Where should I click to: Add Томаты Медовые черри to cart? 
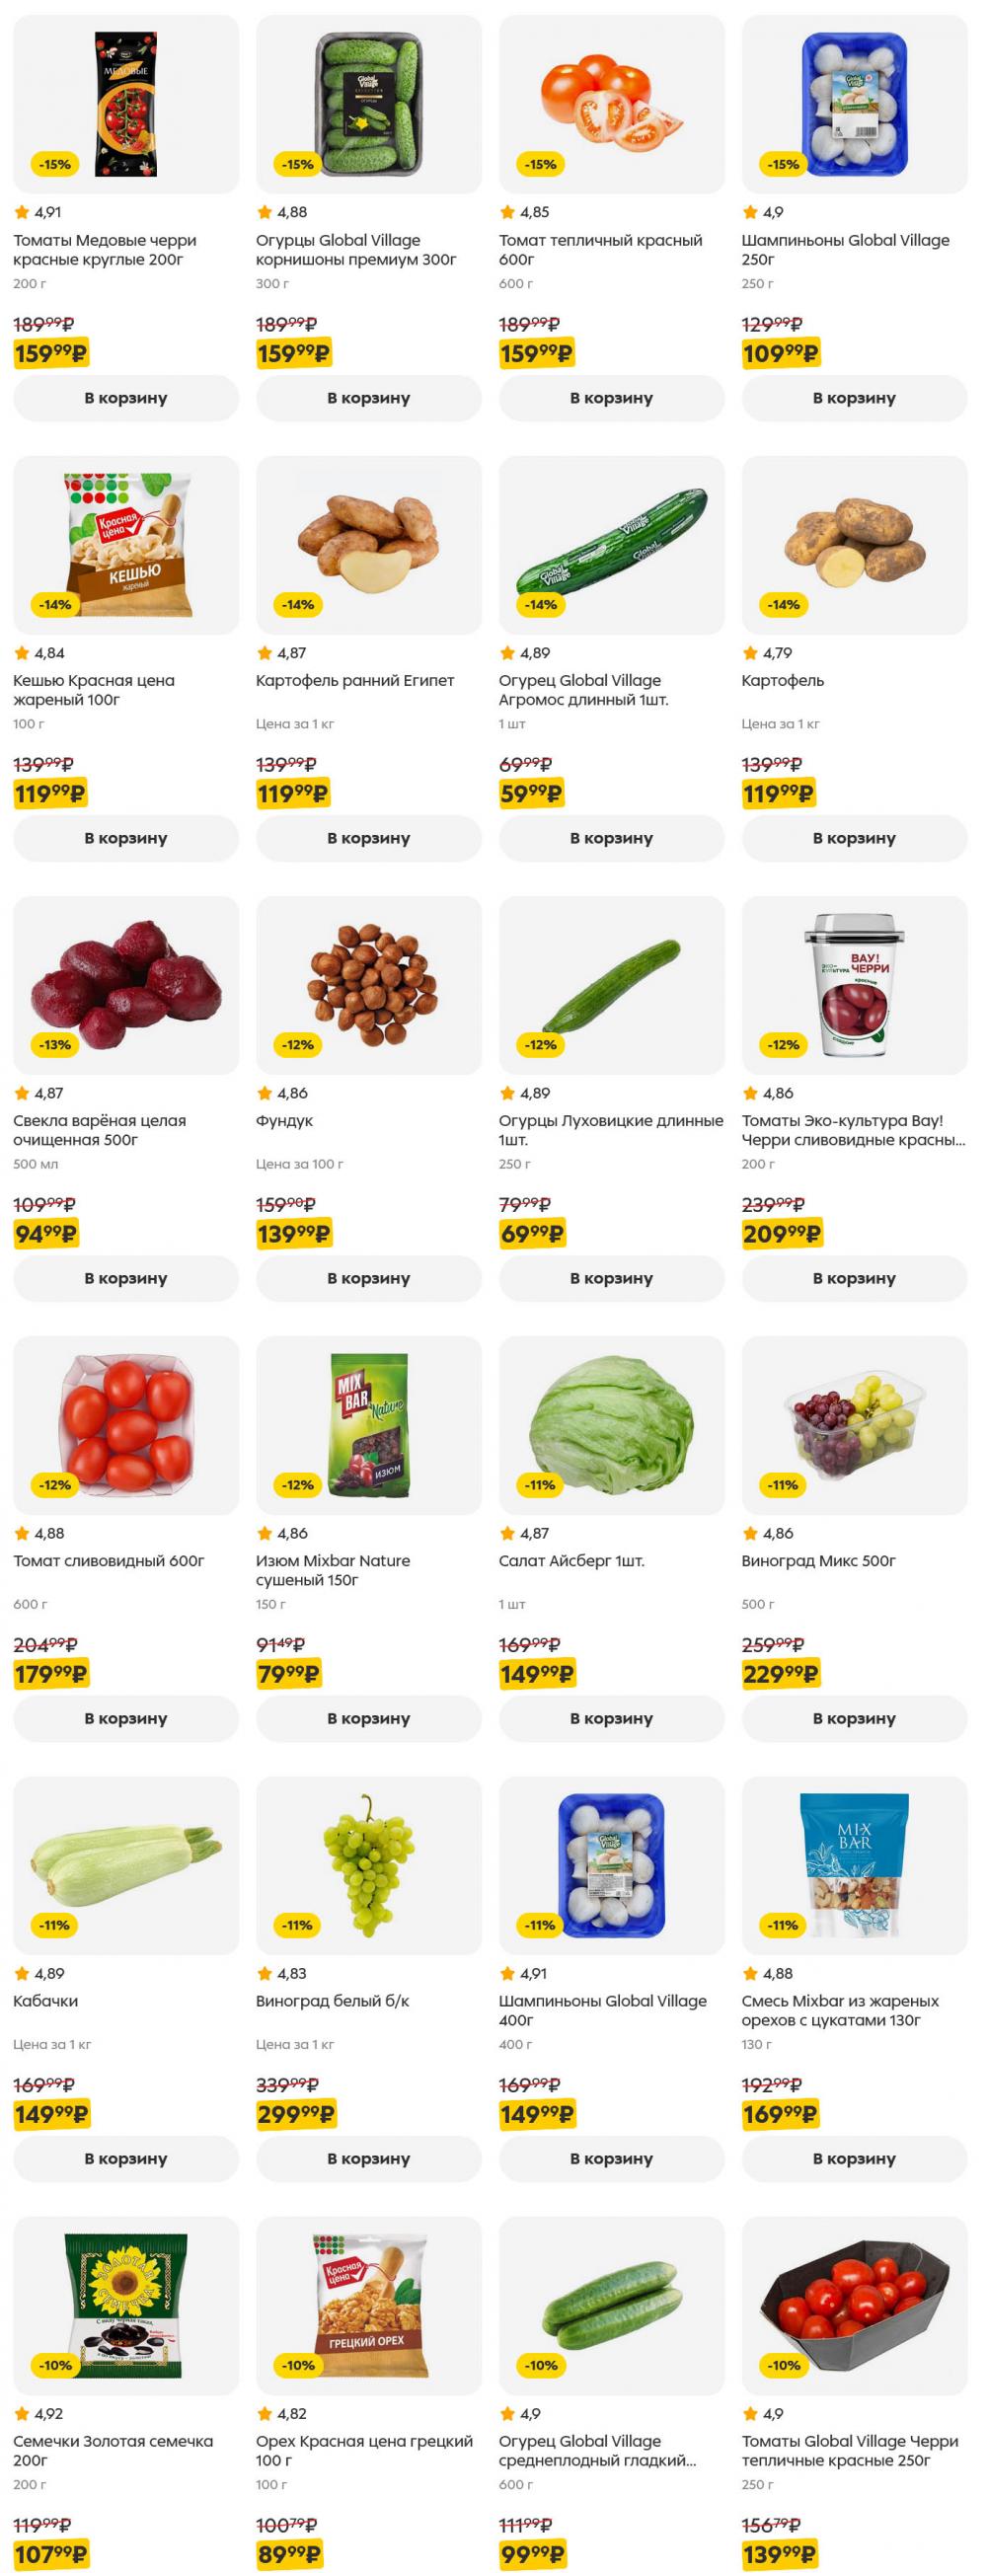click(126, 398)
